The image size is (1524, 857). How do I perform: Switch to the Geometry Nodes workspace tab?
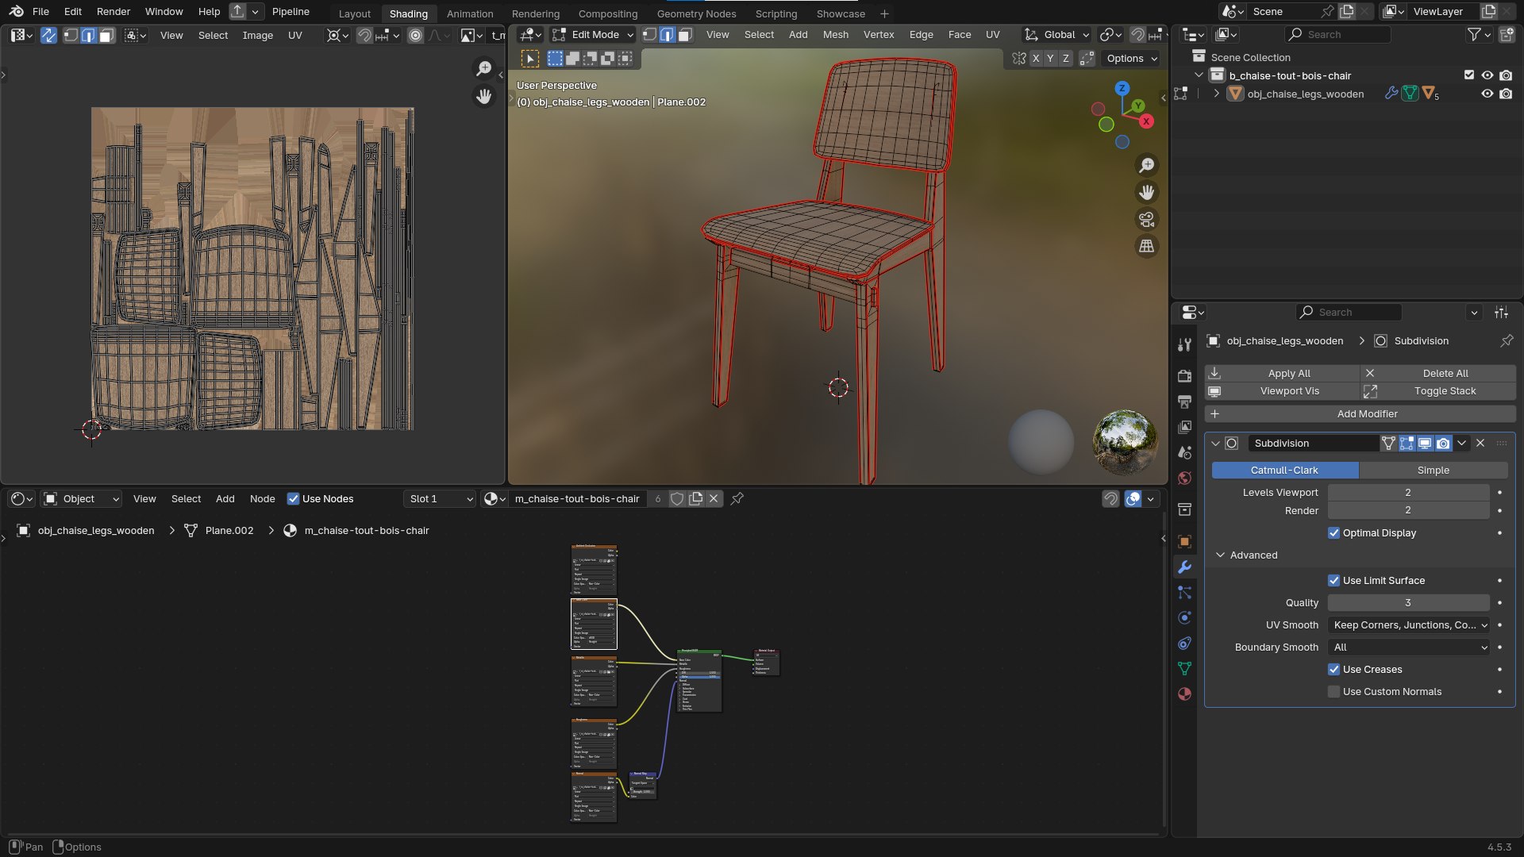[696, 13]
